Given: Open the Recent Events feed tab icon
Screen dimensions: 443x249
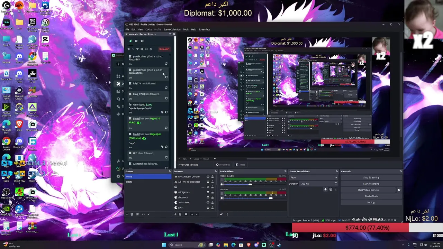Looking at the screenshot, I should [130, 41].
